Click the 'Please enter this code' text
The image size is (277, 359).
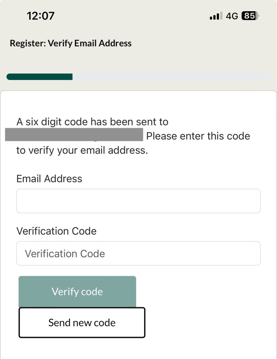[198, 136]
